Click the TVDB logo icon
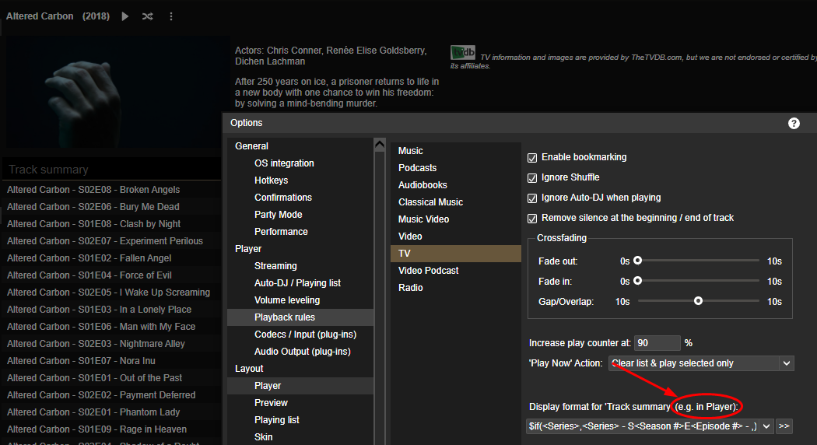The image size is (817, 445). (x=463, y=52)
